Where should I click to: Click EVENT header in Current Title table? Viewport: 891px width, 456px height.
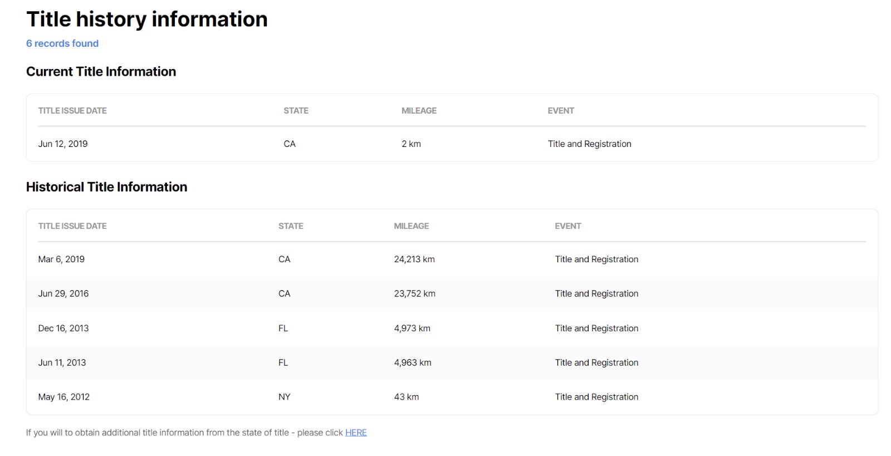pyautogui.click(x=561, y=111)
